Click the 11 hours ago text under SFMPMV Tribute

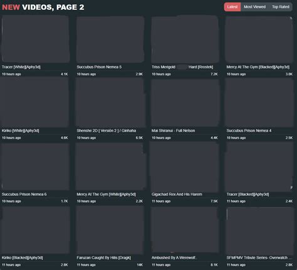coord(236,265)
